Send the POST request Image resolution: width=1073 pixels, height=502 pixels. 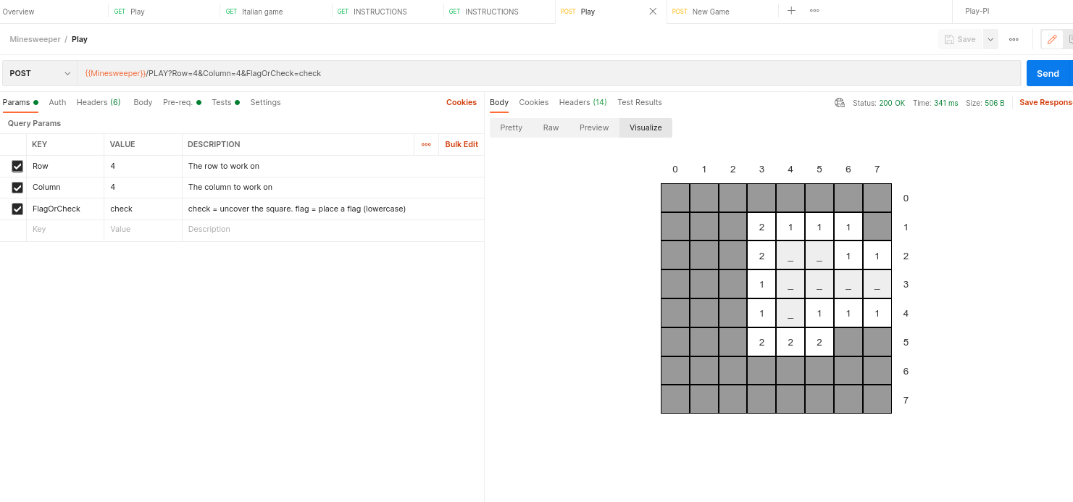[x=1048, y=73]
